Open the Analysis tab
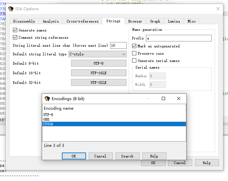 click(51, 21)
